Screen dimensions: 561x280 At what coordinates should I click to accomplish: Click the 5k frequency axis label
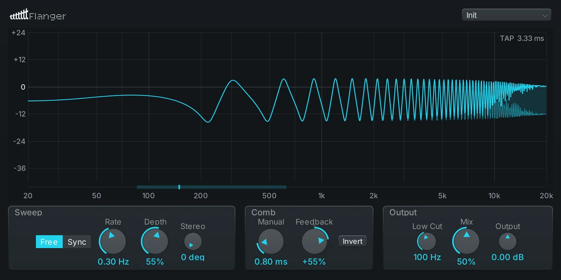(442, 196)
